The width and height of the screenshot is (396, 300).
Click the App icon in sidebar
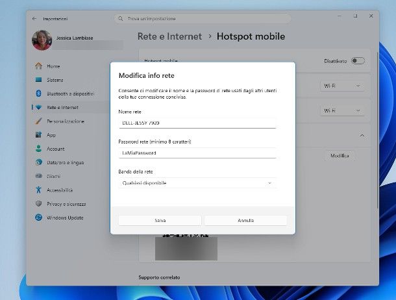[39, 135]
